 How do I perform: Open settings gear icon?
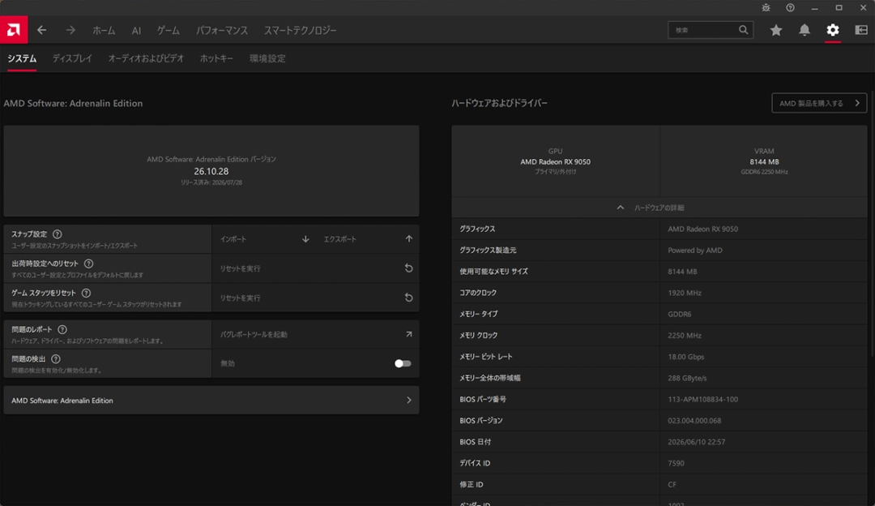[833, 30]
